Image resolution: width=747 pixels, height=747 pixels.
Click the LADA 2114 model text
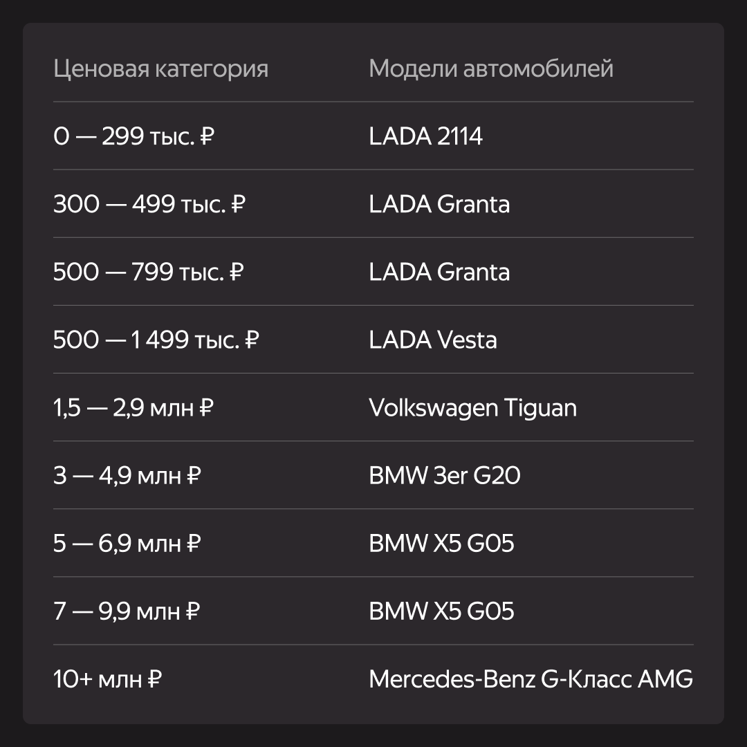click(426, 136)
